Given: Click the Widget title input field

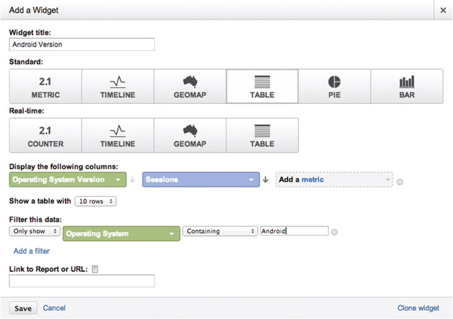Looking at the screenshot, I should tap(82, 44).
